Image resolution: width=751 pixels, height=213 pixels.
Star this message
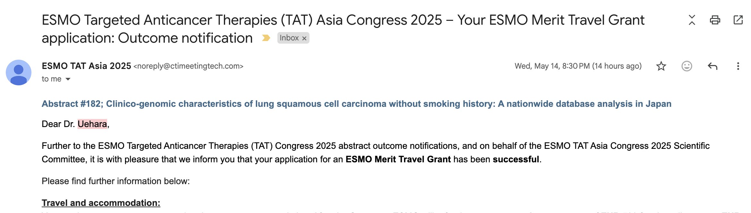[661, 66]
